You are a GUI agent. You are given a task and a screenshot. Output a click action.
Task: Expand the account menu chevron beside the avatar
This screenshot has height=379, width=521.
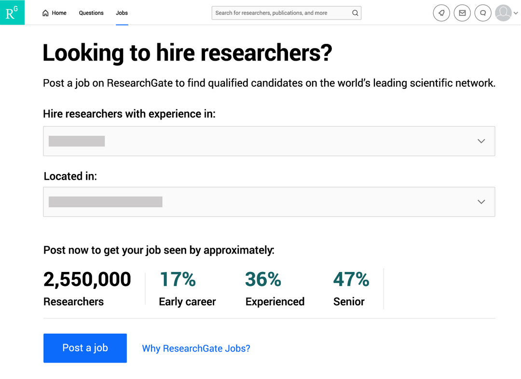coord(516,13)
